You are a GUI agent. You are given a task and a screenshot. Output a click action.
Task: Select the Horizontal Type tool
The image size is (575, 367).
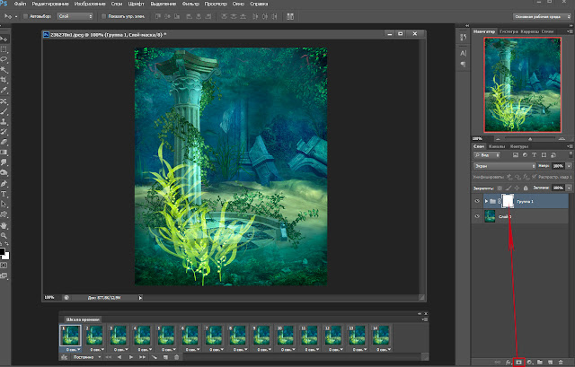click(4, 194)
